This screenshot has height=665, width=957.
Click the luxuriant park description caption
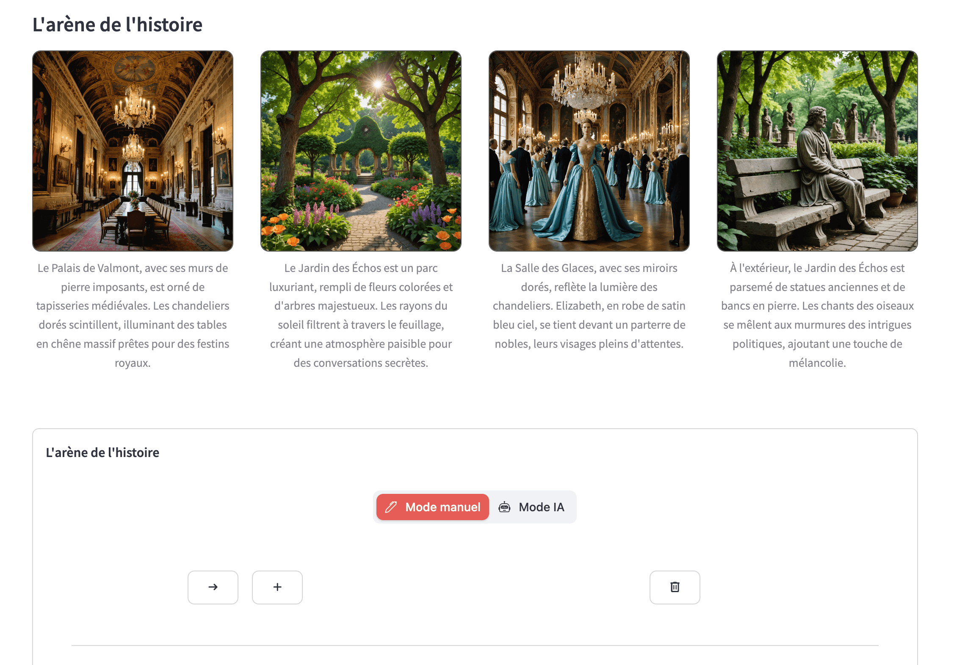[x=361, y=315]
